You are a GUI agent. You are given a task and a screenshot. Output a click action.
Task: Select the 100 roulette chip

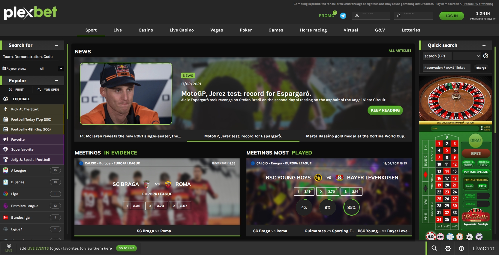479,237
